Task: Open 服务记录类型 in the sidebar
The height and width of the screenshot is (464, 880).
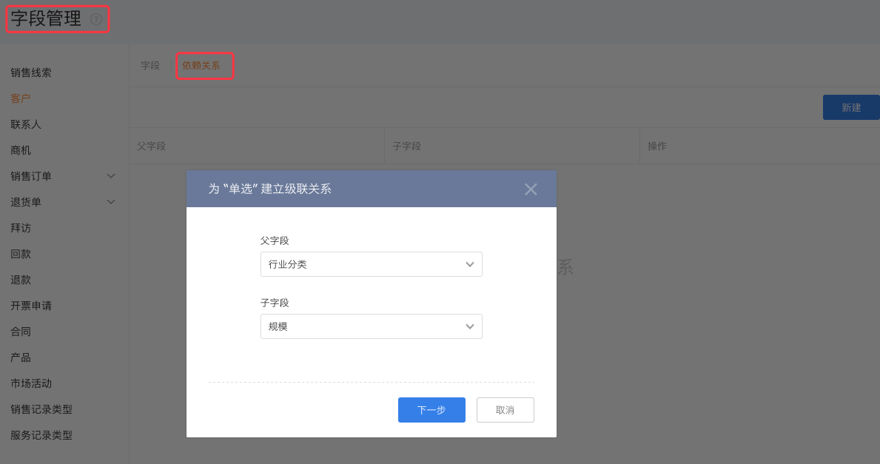Action: (x=41, y=435)
